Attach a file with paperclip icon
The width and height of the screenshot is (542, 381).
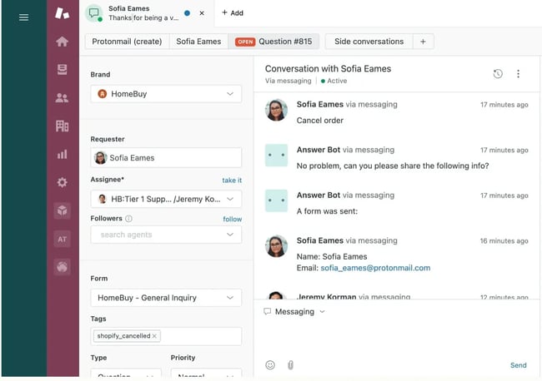[x=290, y=365]
